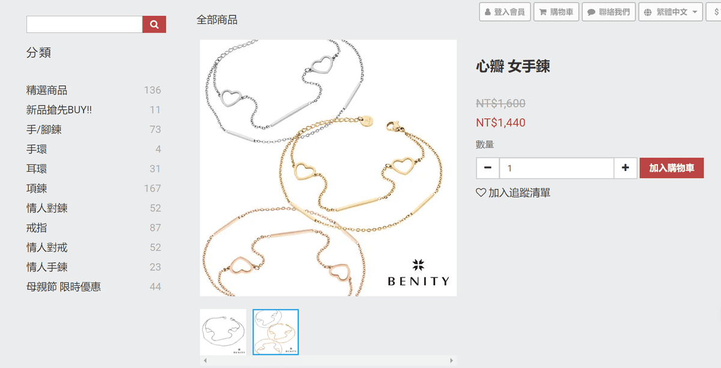Add item to wishlist via heart icon
The image size is (721, 368).
(x=481, y=192)
